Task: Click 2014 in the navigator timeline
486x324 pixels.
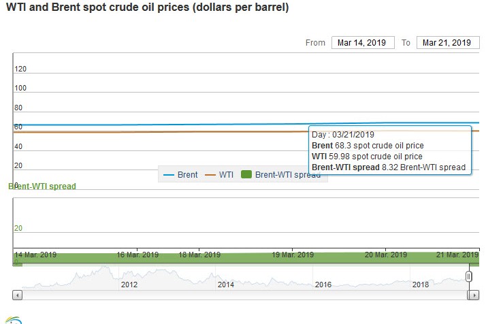Action: (226, 285)
